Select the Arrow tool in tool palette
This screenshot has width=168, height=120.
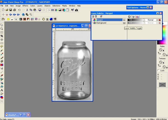click(2, 25)
